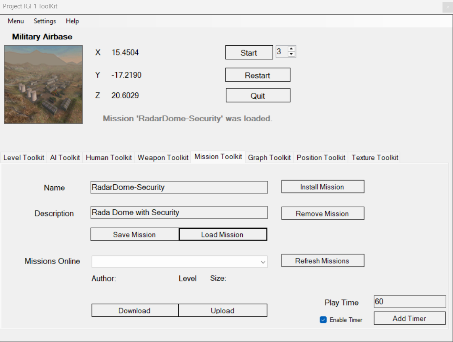Viewport: 453px width, 342px height.
Task: Toggle the Enable Timer checkbox
Action: click(323, 320)
